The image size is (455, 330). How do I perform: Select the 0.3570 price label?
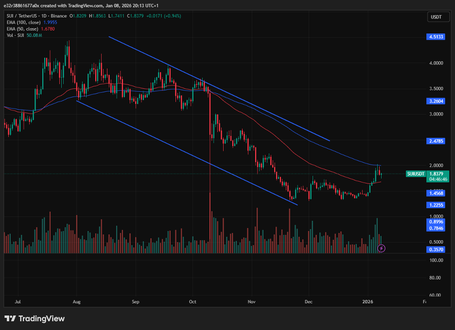436,249
